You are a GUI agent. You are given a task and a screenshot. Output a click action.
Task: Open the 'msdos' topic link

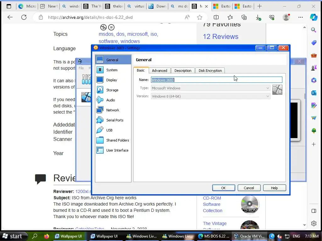(x=106, y=34)
